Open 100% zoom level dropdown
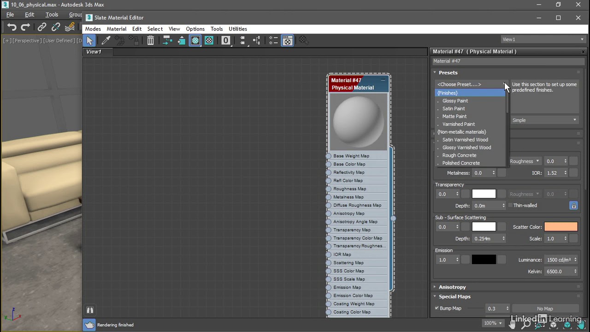 (492, 323)
